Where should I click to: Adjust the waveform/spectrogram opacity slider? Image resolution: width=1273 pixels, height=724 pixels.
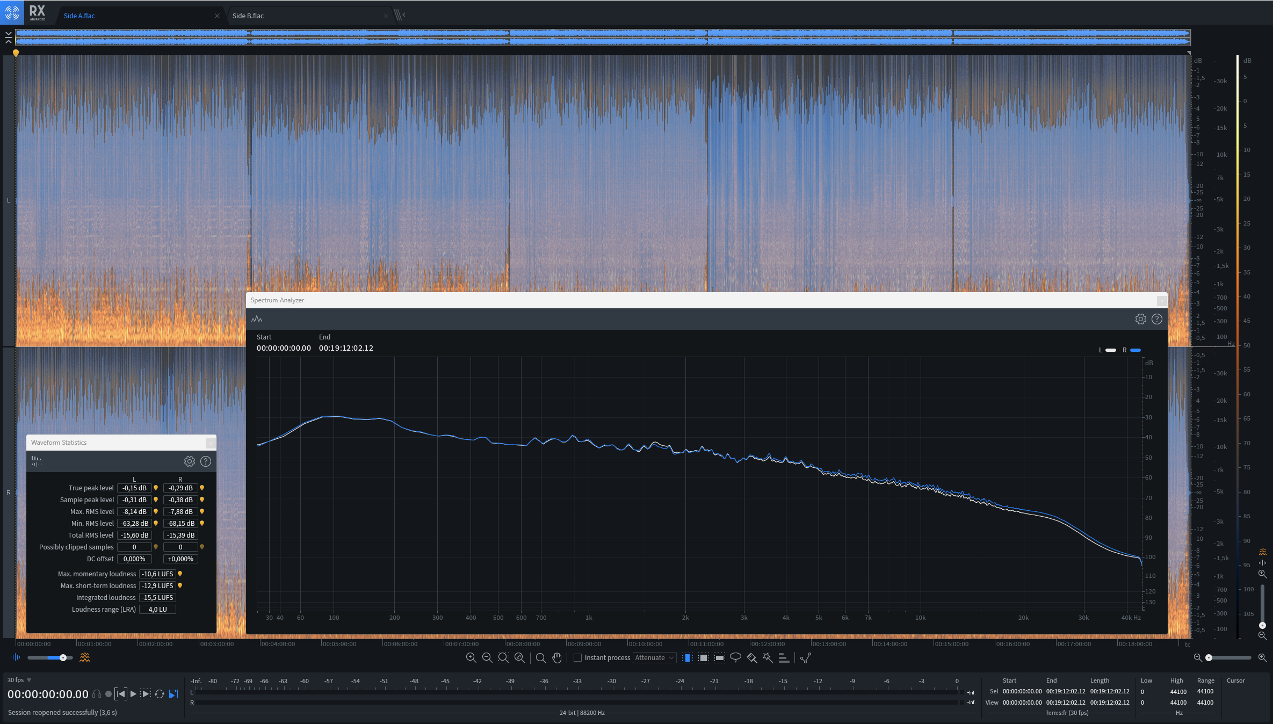point(63,657)
